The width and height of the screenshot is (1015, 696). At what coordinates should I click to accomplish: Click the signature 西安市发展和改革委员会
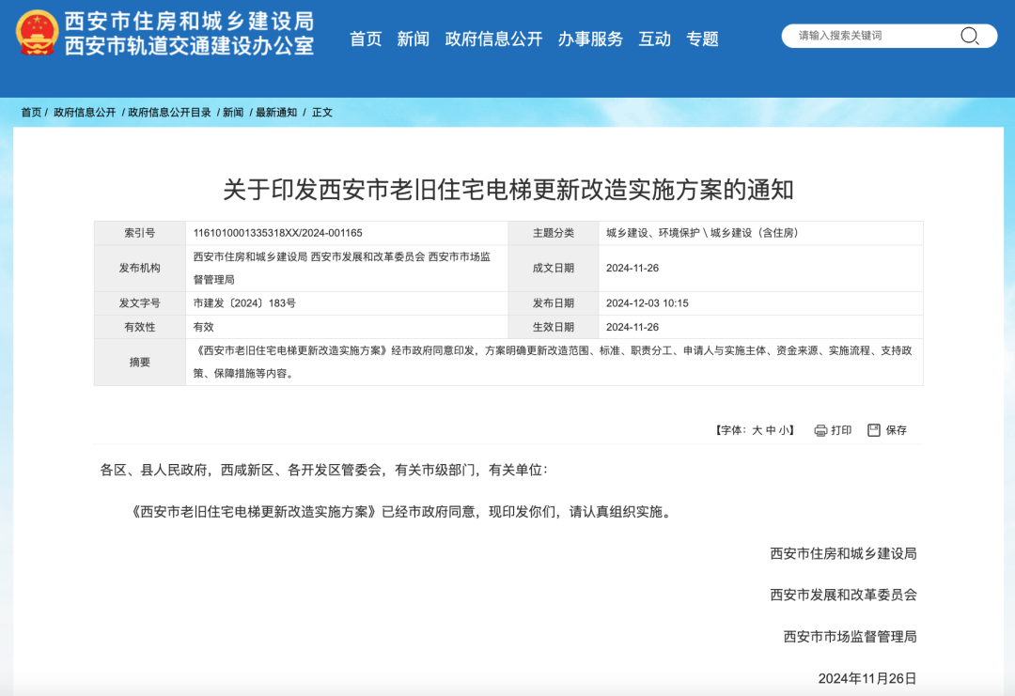tap(843, 595)
